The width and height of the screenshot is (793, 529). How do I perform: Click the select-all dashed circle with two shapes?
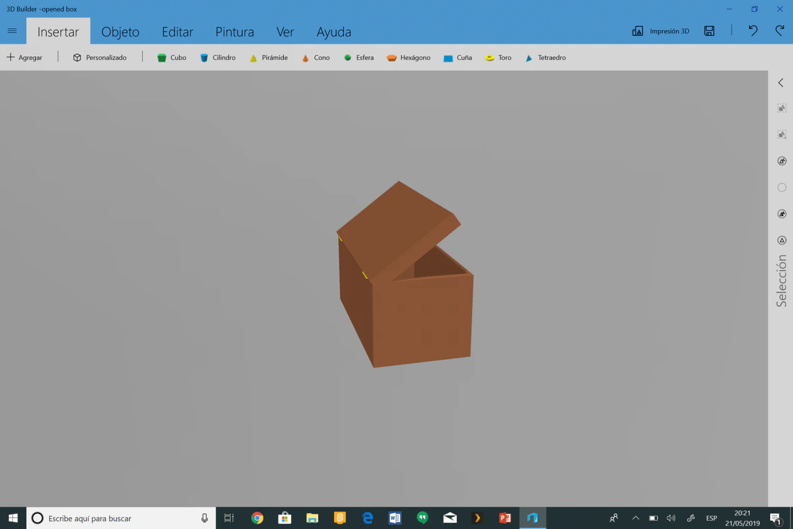782,161
